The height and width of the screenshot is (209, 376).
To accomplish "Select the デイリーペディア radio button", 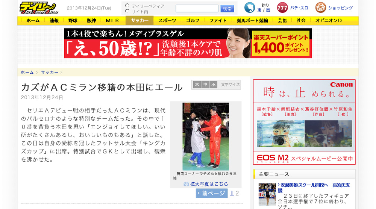I will click(127, 6).
